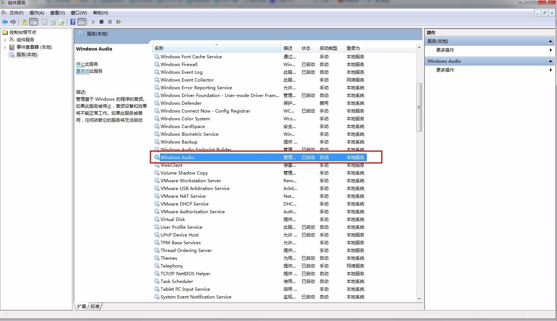Click the 停止 link to stop the service
This screenshot has width=557, height=321.
(80, 64)
